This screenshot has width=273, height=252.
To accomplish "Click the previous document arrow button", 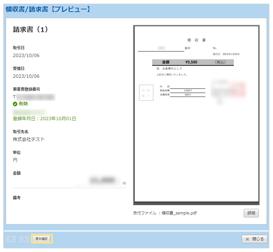I will (11, 239).
